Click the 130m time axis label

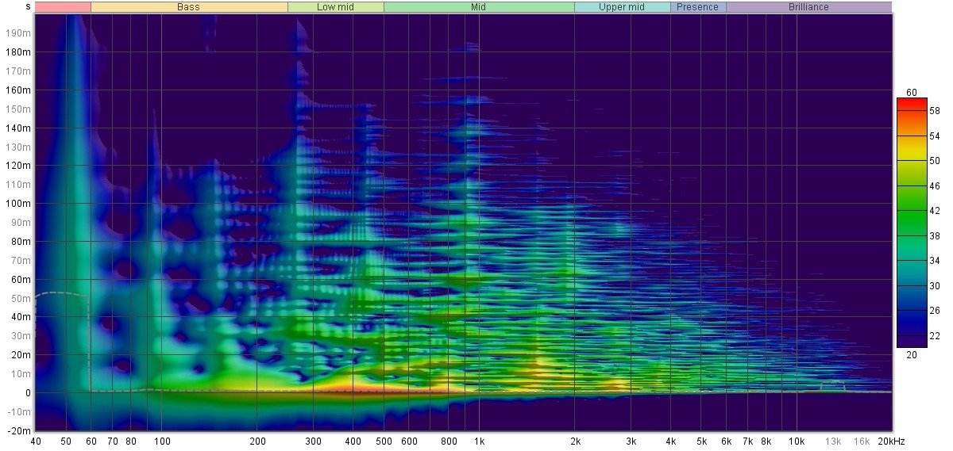point(18,147)
